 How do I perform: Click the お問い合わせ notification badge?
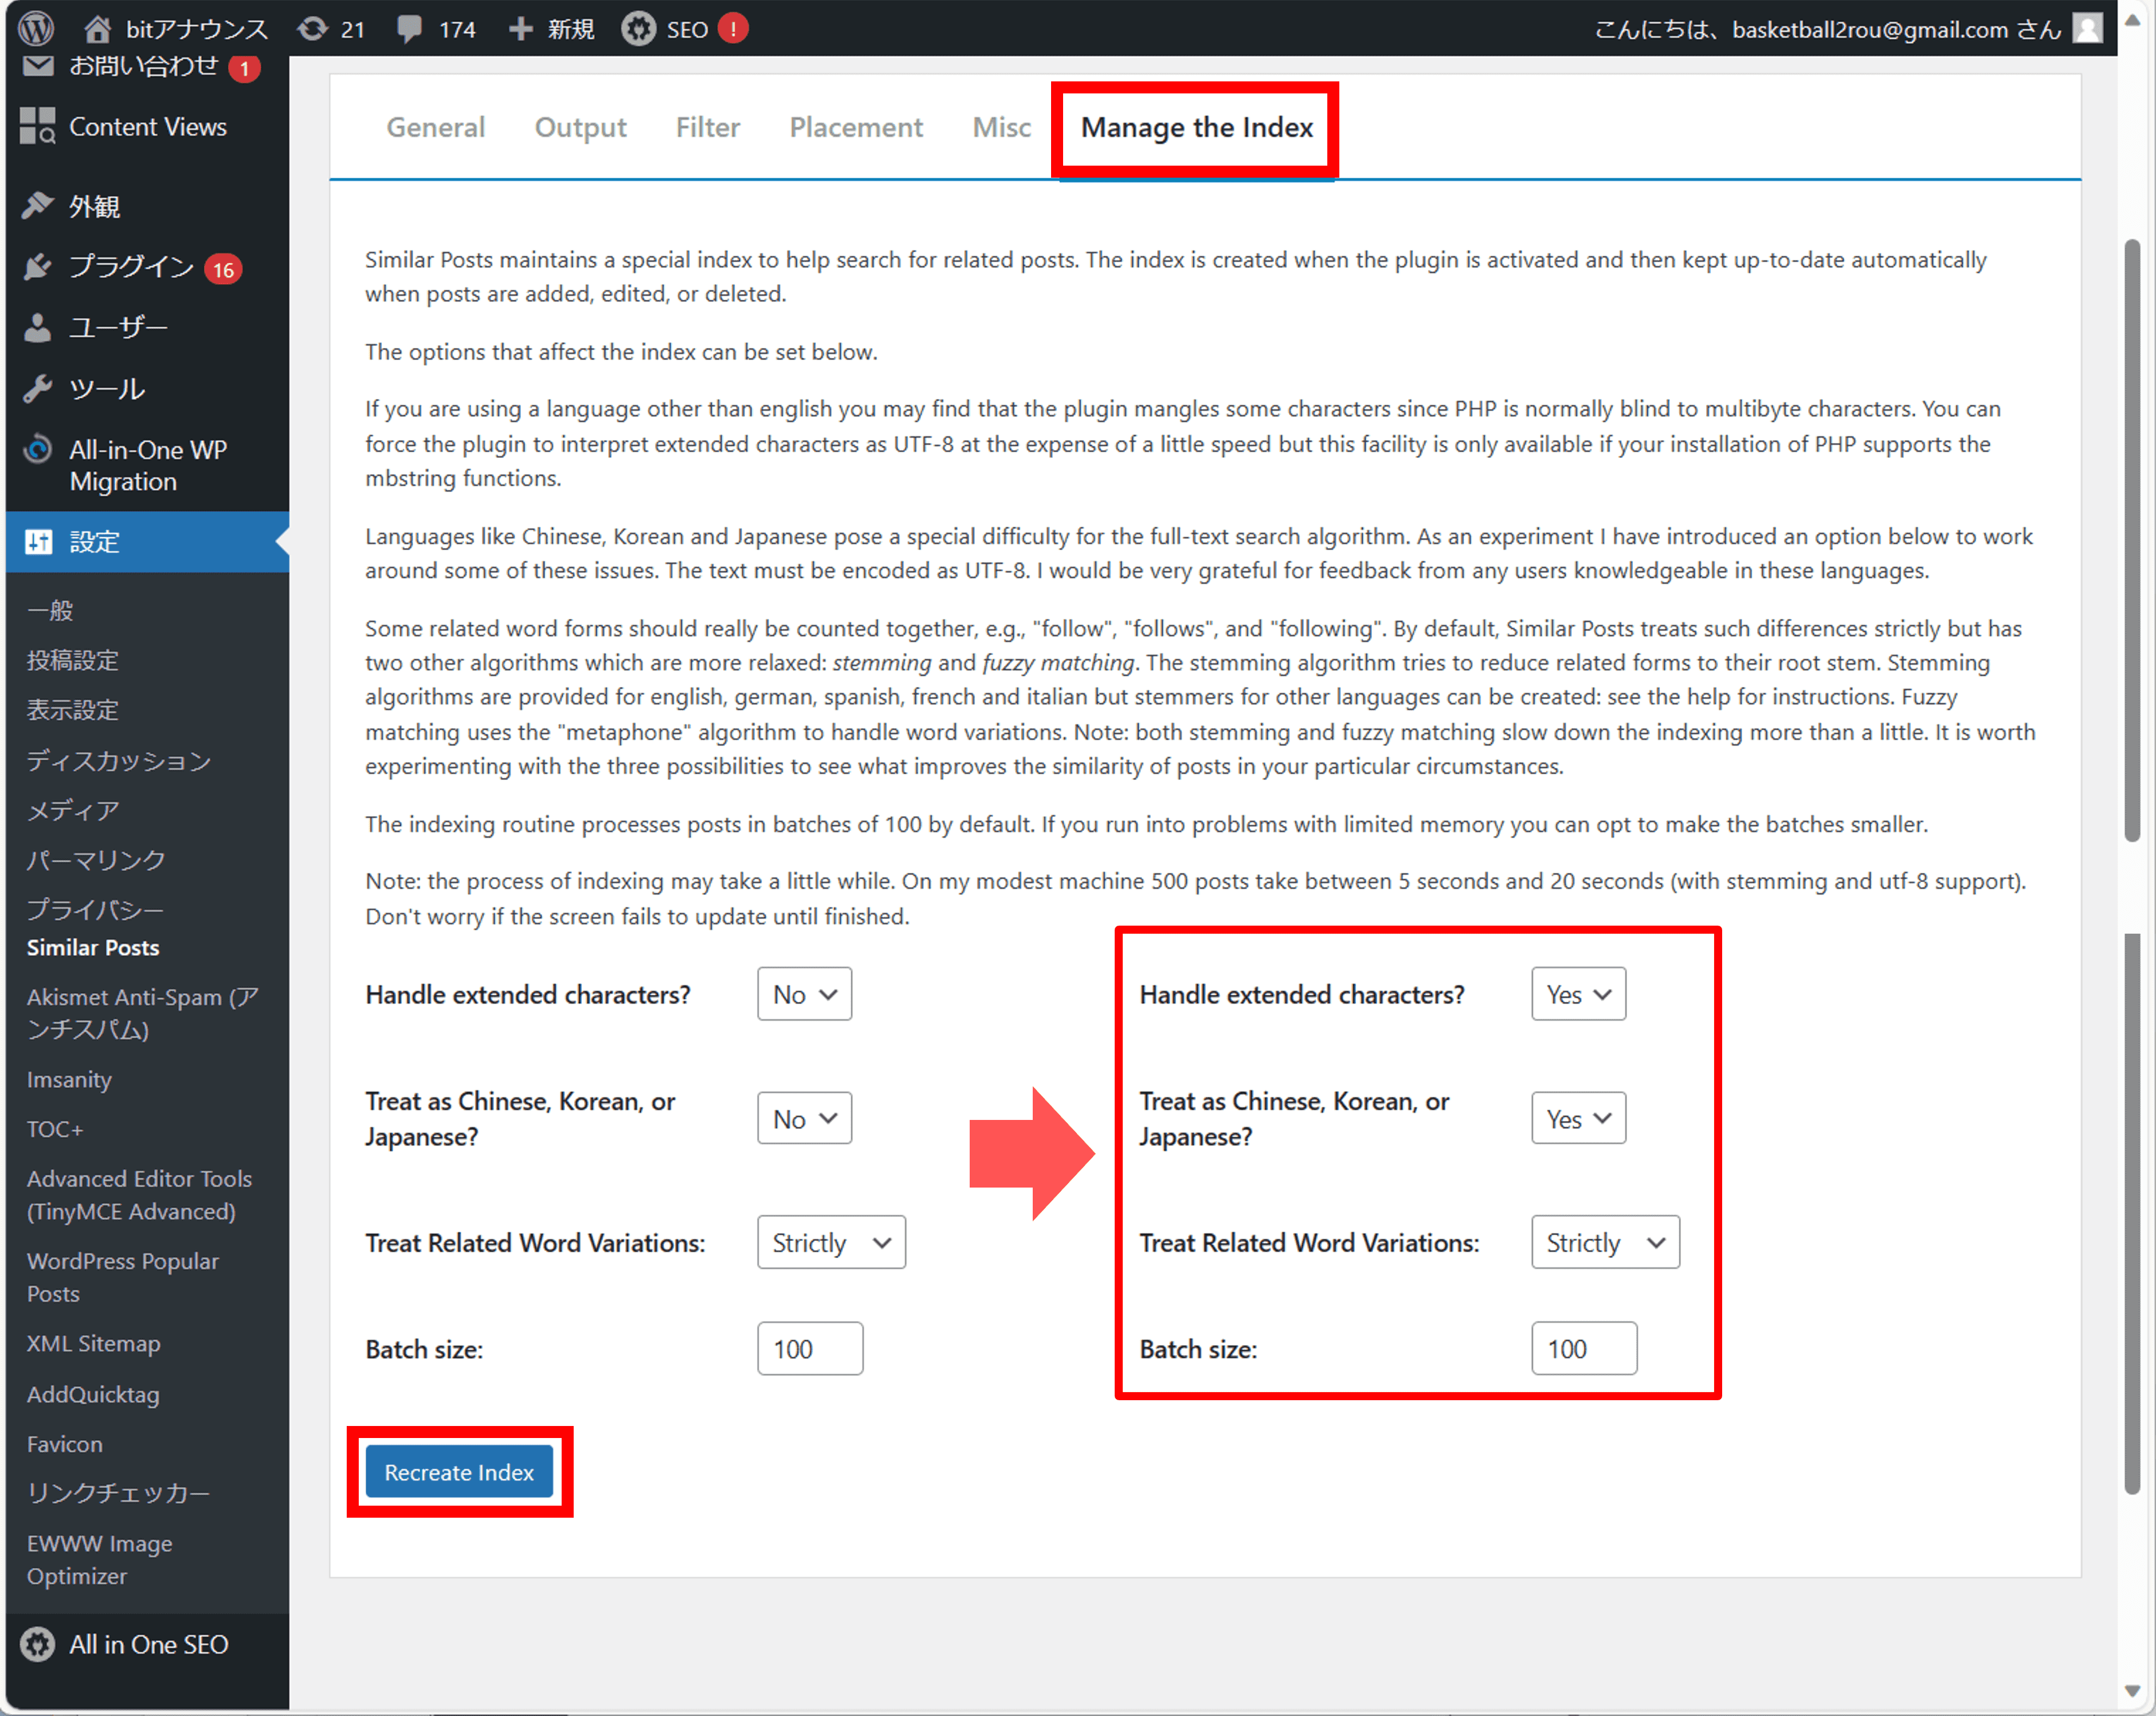point(244,68)
